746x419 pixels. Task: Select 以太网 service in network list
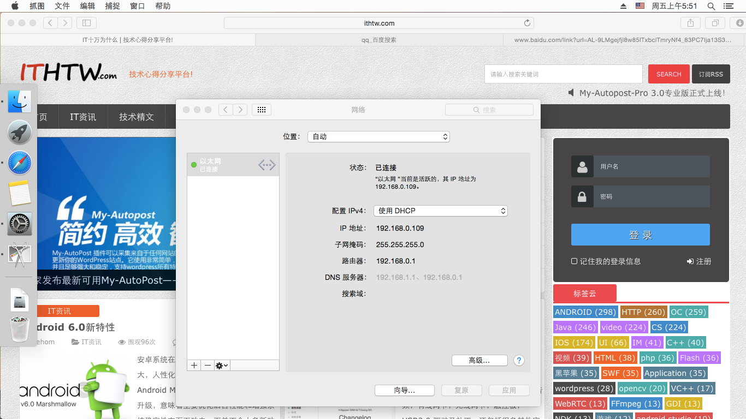click(233, 165)
